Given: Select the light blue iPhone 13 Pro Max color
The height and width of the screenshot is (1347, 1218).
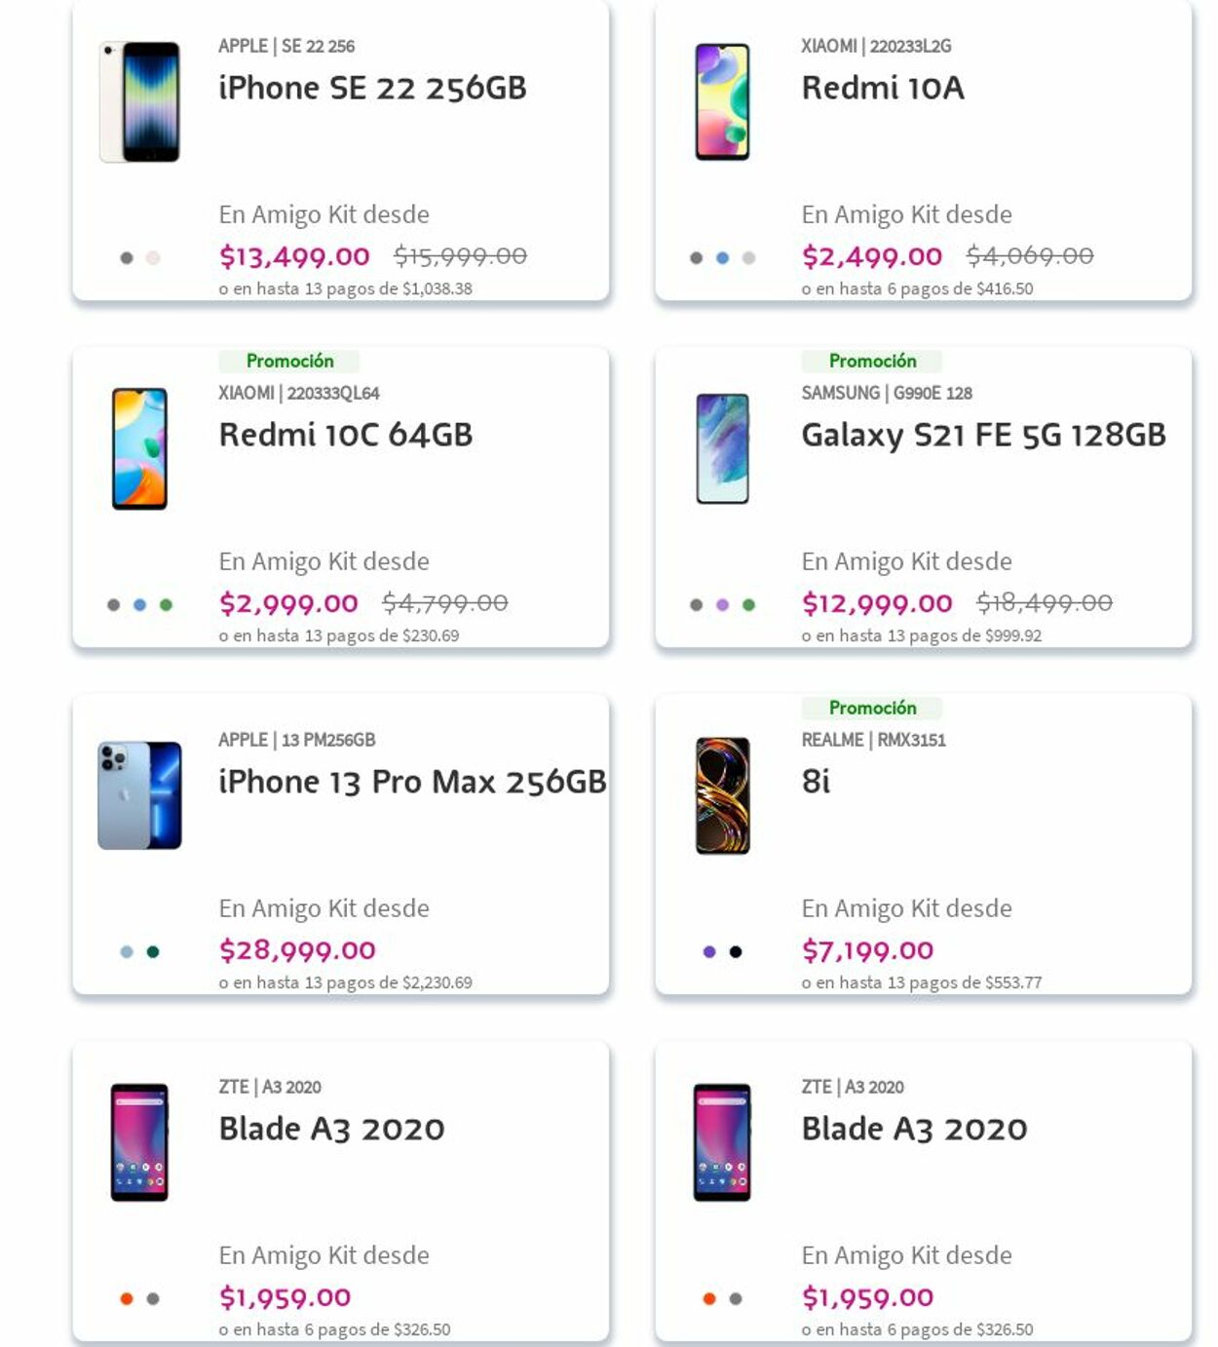Looking at the screenshot, I should (x=127, y=952).
